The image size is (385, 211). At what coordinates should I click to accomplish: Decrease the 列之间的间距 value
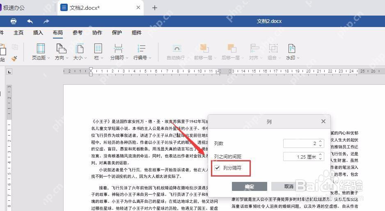pos(321,159)
